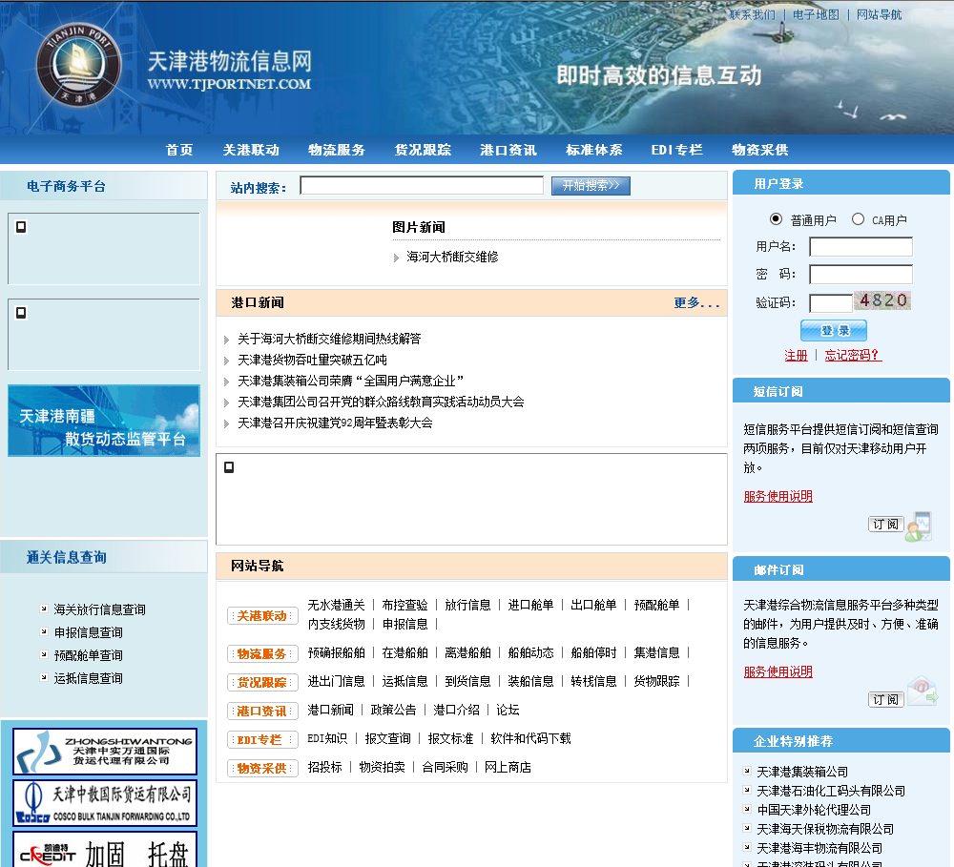Open 政策公告 navigation link
This screenshot has width=954, height=867.
393,710
